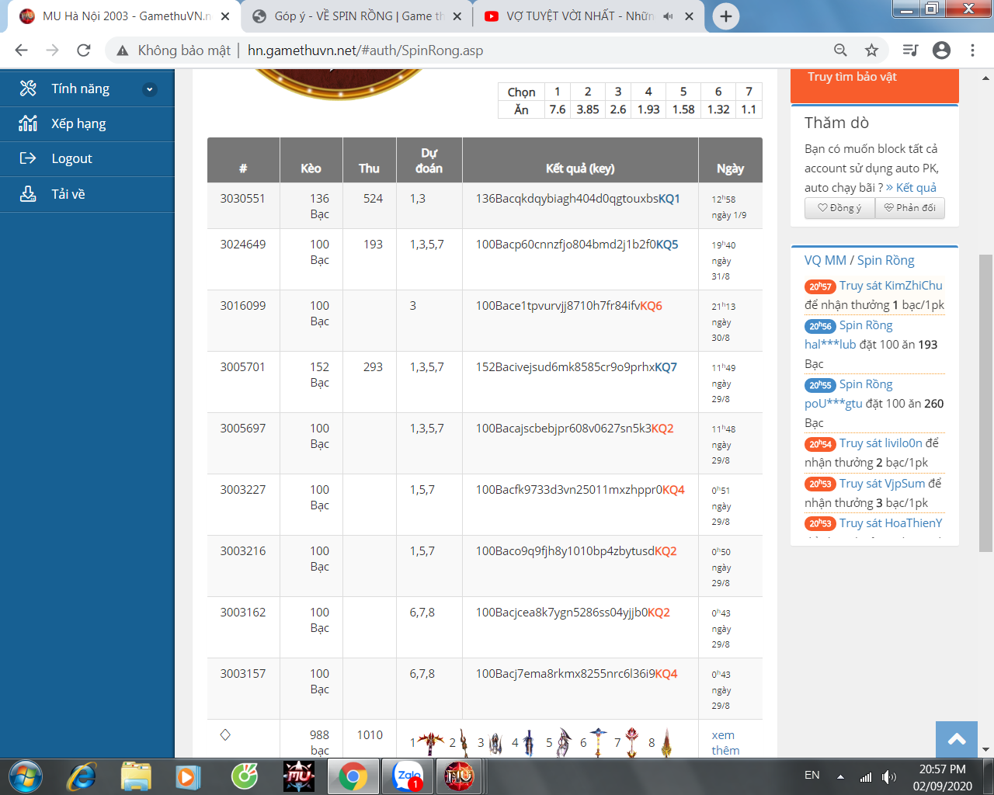Click the scroll-to-top arrow button
This screenshot has height=795, width=994.
pyautogui.click(x=957, y=739)
